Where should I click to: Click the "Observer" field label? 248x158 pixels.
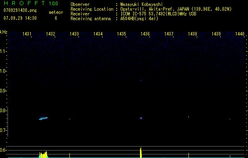pos(80,4)
